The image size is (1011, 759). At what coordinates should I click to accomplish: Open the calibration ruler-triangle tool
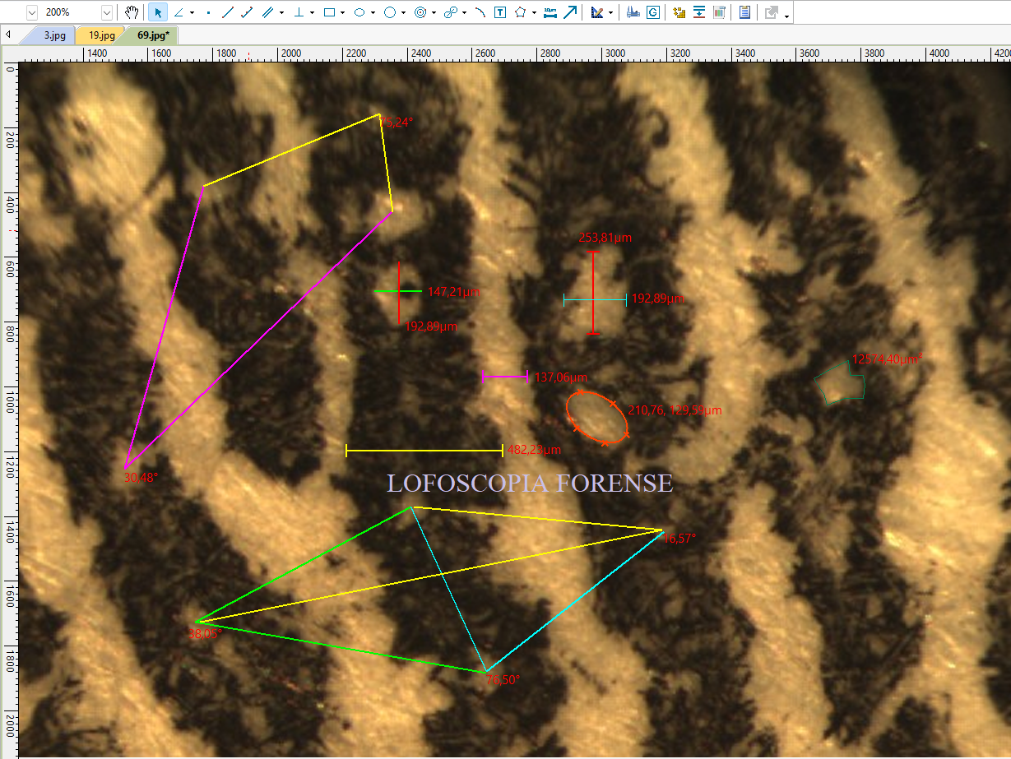click(597, 12)
